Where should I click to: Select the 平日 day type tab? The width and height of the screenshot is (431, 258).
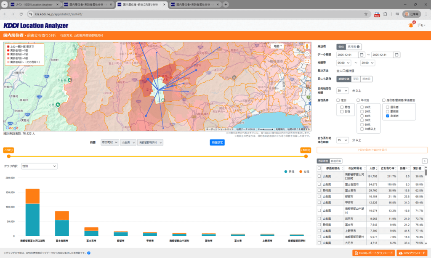coord(356,79)
